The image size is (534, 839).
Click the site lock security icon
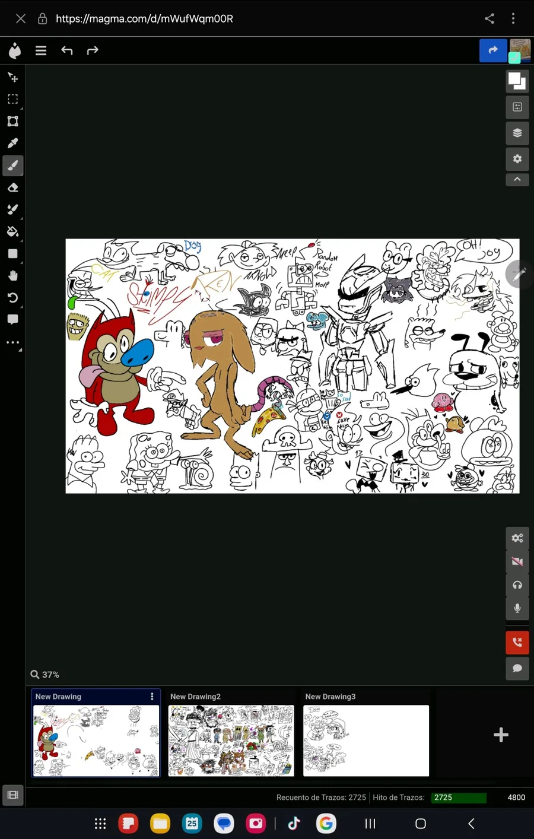[43, 18]
